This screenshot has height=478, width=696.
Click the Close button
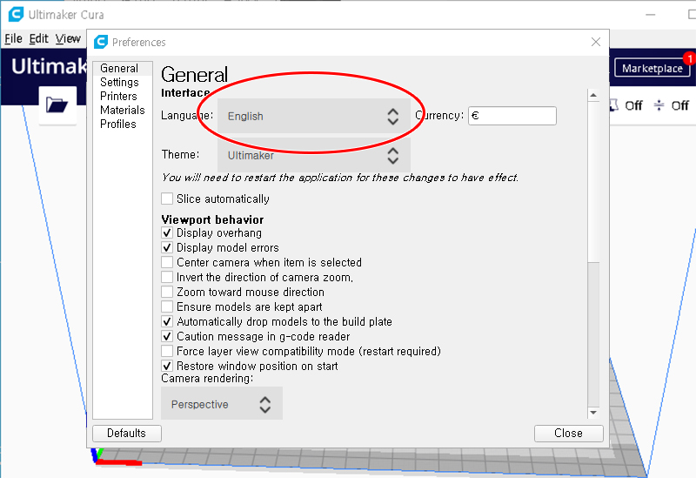click(x=568, y=433)
